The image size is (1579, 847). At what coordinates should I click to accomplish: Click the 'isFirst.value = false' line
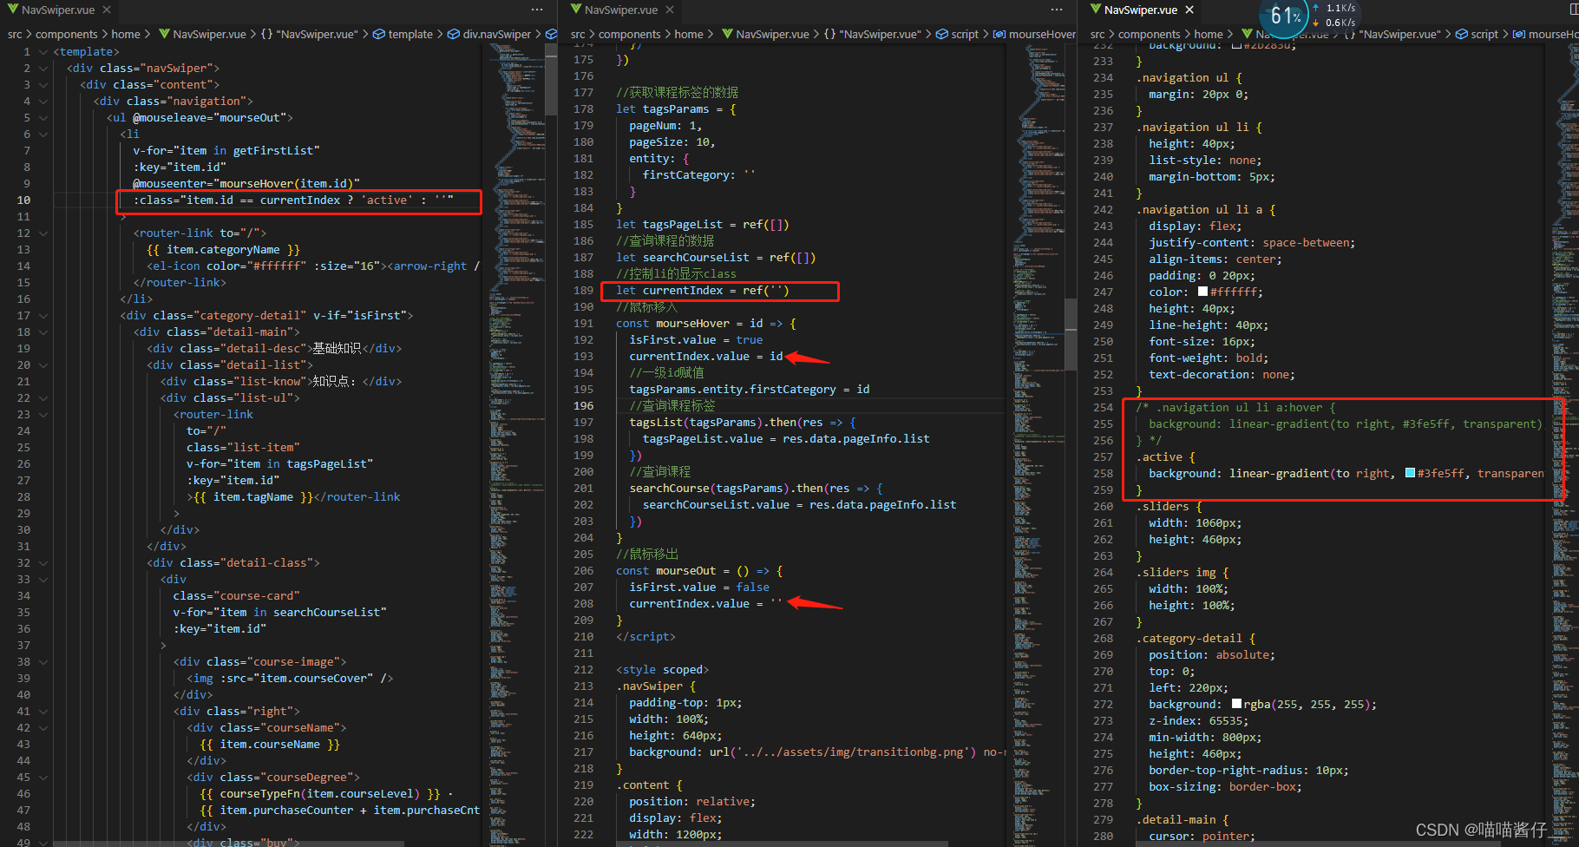(699, 588)
